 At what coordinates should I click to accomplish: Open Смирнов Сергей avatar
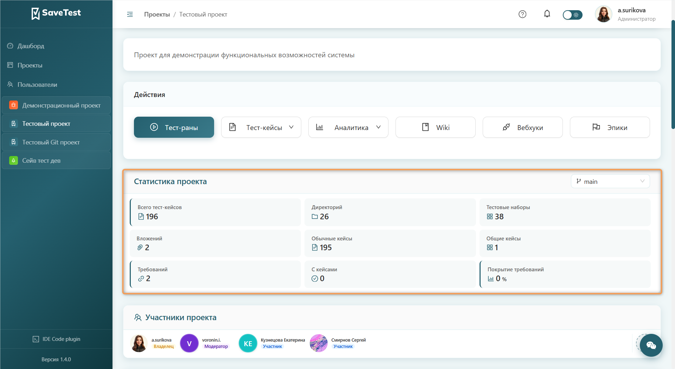tap(319, 343)
